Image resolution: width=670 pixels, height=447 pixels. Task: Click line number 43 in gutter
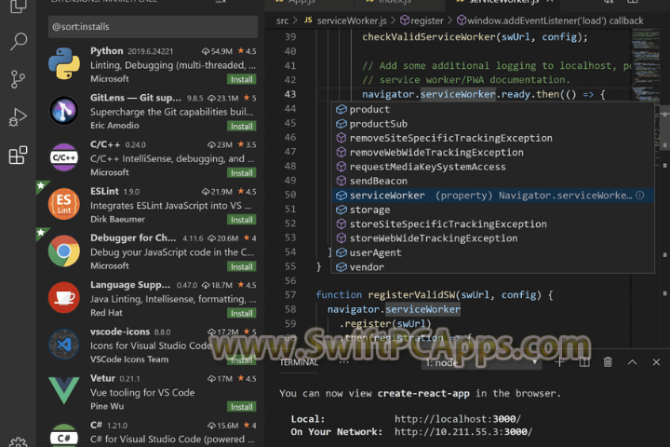[290, 94]
